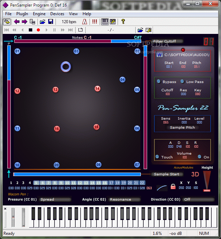This screenshot has width=221, height=239.
Task: Open the Help menu
Action: coord(87,14)
